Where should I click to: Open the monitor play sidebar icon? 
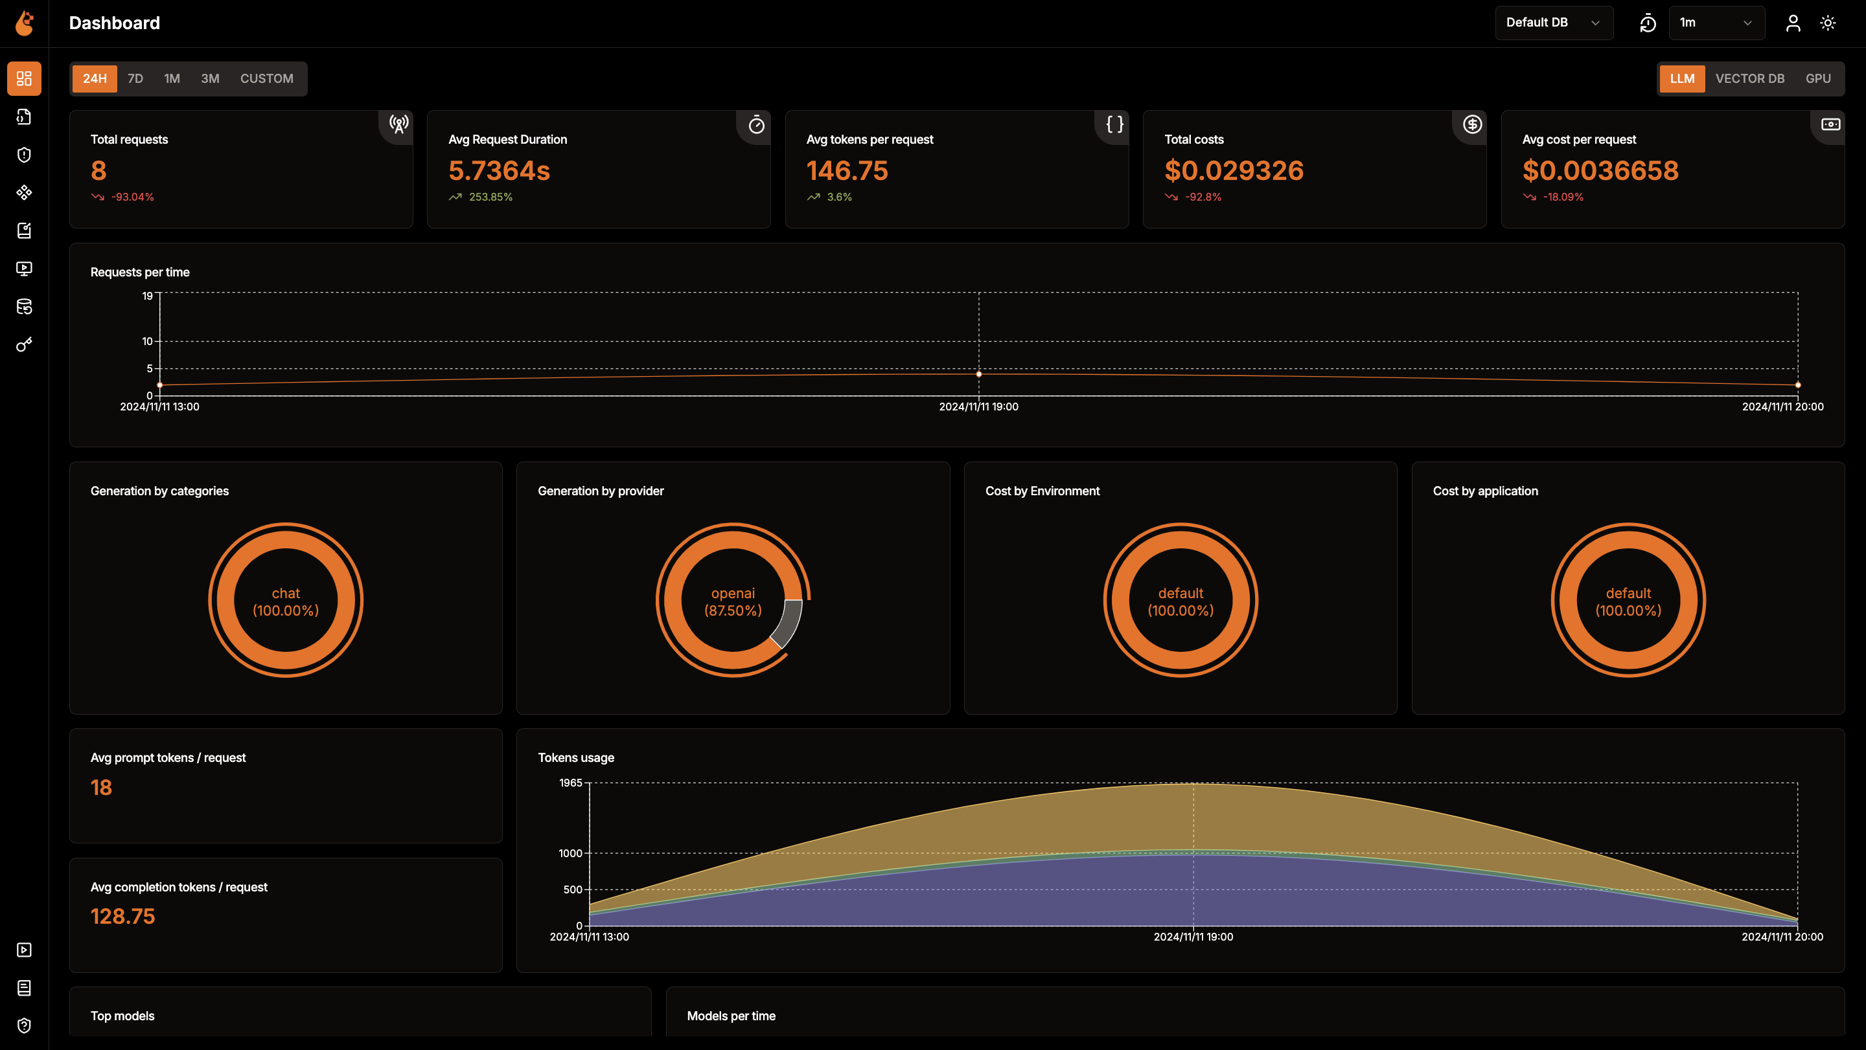point(24,269)
